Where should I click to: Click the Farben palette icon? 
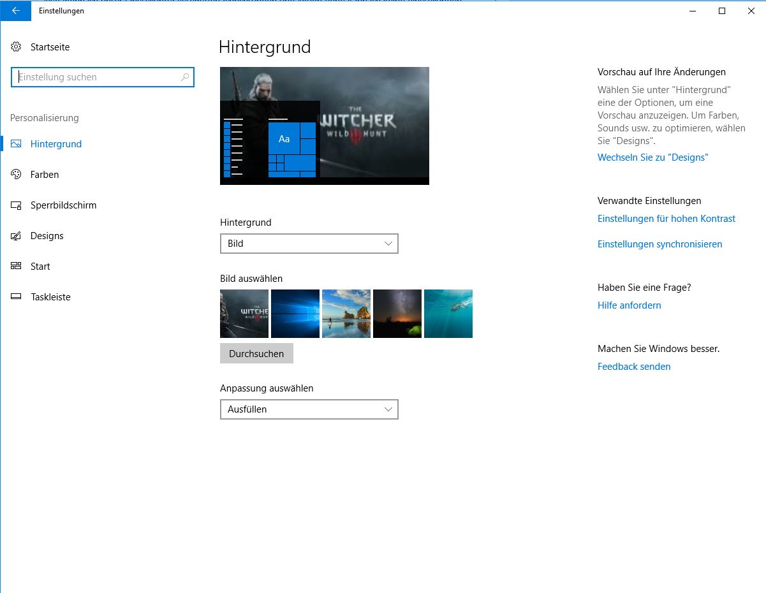click(16, 175)
